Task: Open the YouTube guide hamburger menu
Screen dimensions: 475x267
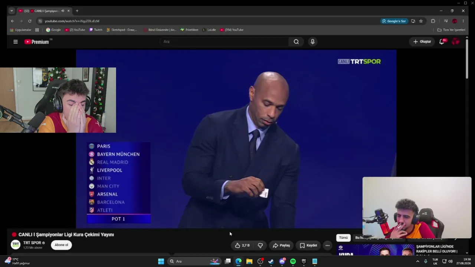Action: 16,42
